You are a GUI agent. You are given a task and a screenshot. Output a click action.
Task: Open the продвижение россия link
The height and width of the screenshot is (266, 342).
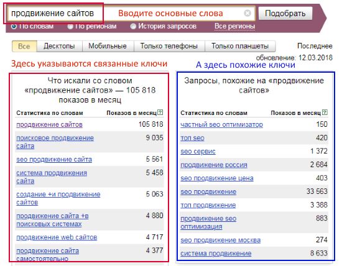click(x=214, y=165)
